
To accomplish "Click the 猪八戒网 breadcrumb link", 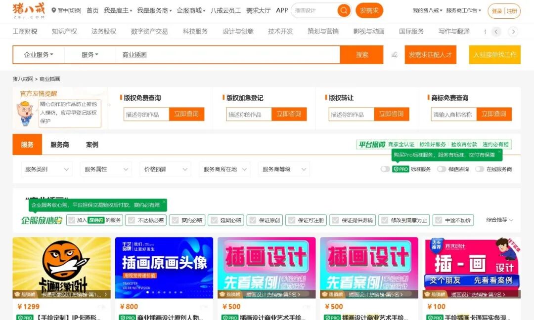I will coord(23,79).
